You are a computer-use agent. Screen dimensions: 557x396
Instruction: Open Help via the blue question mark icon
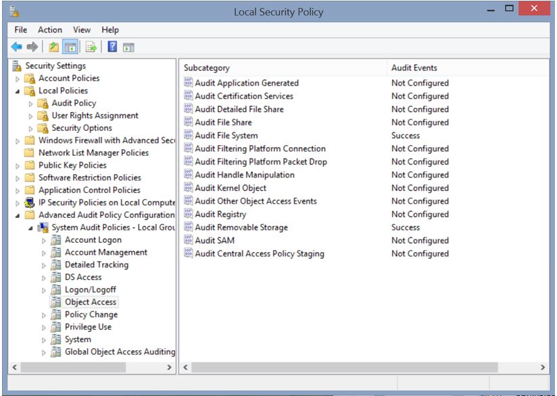[112, 47]
